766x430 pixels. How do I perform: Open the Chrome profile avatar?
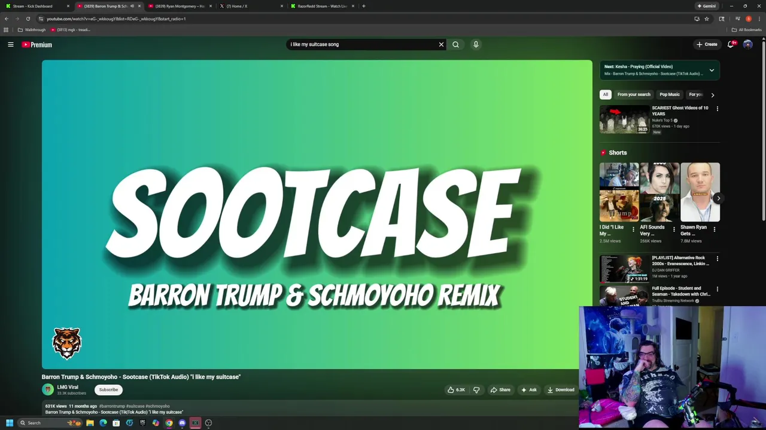coord(748,19)
